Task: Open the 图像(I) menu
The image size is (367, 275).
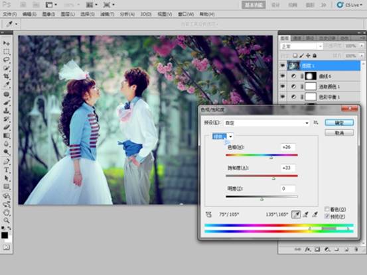Action: pyautogui.click(x=48, y=15)
